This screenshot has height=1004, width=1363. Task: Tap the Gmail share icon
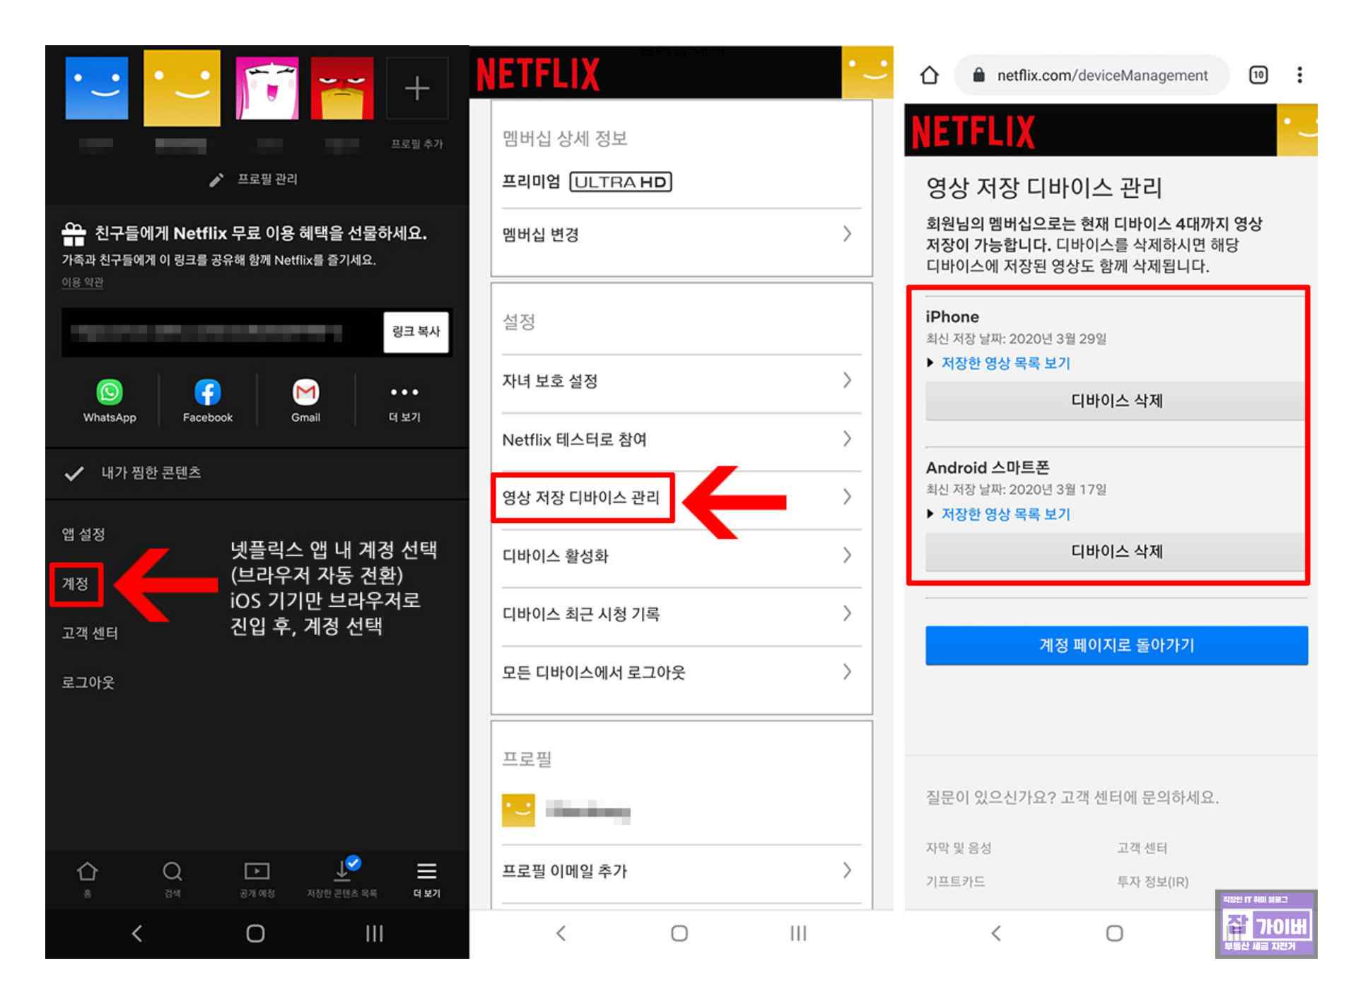point(305,393)
